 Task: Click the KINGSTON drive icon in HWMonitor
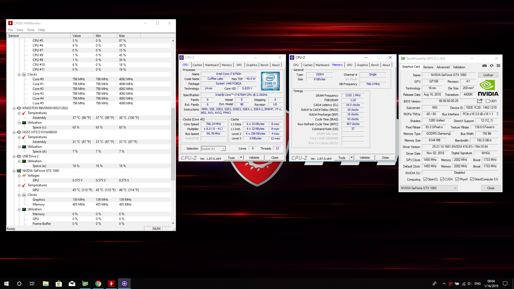[19, 108]
